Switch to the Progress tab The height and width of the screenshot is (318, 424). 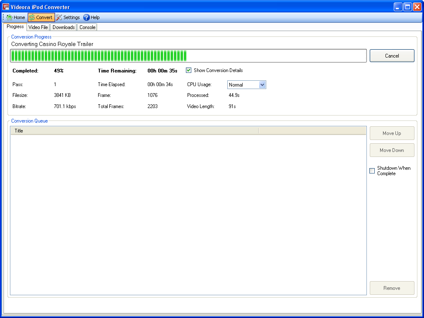pos(15,26)
